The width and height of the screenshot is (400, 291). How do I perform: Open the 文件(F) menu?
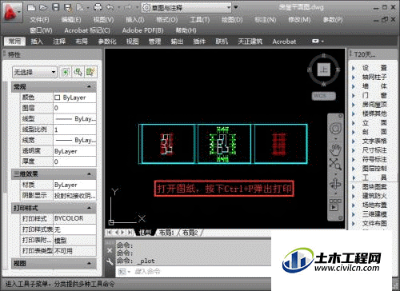pos(39,20)
